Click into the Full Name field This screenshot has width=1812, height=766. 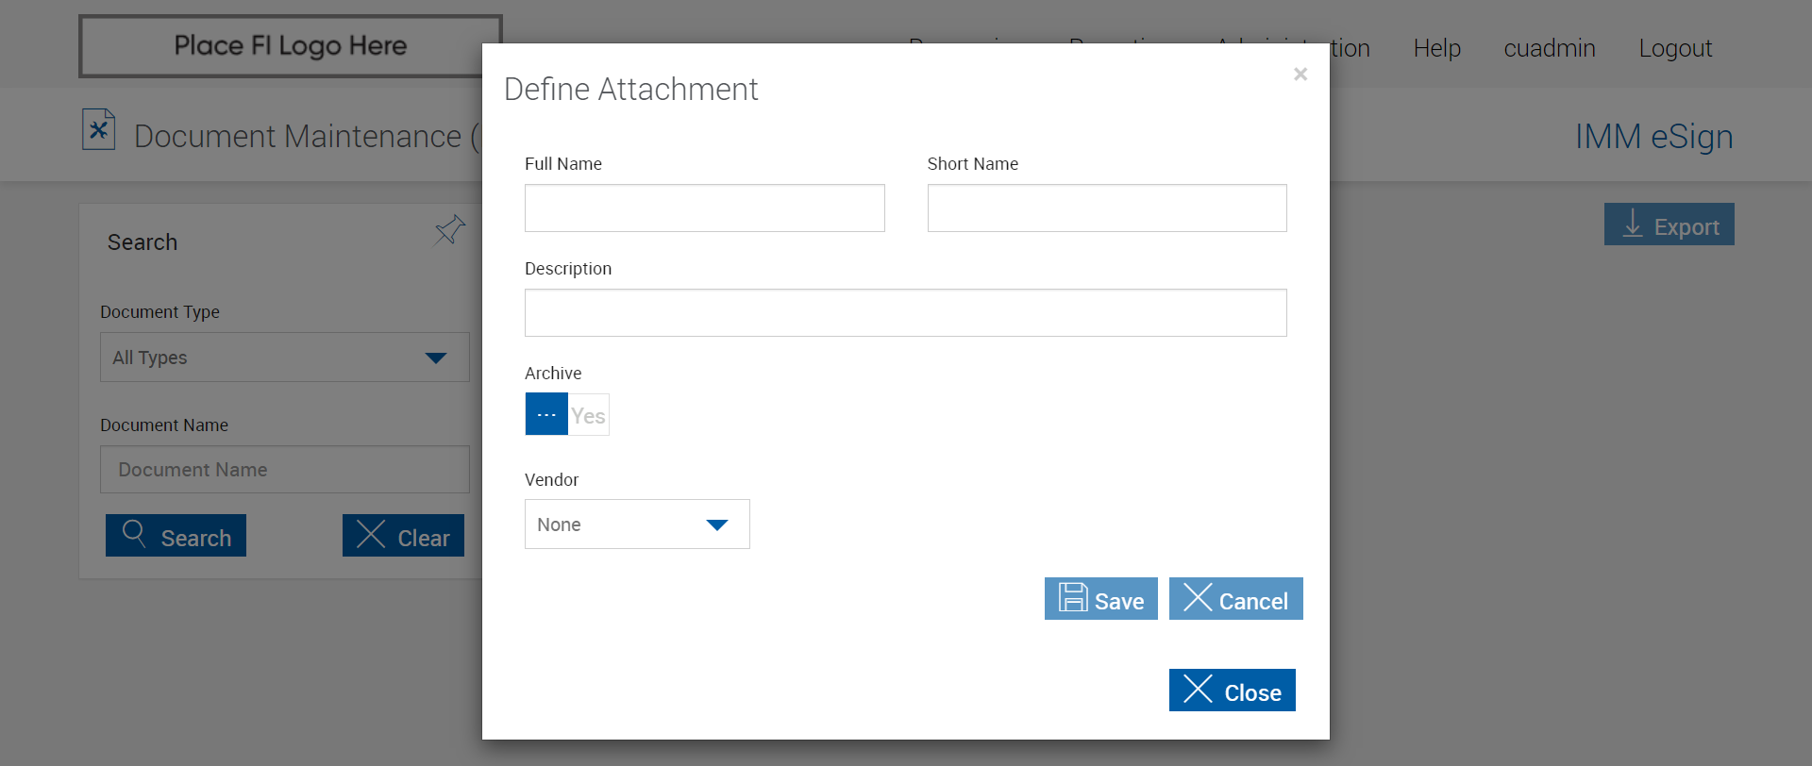tap(704, 208)
